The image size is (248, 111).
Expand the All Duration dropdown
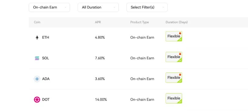[x=98, y=7]
